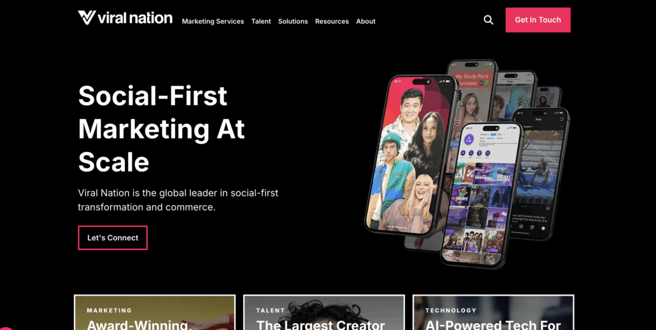
Task: Click the Viral Nation logo
Action: [125, 18]
